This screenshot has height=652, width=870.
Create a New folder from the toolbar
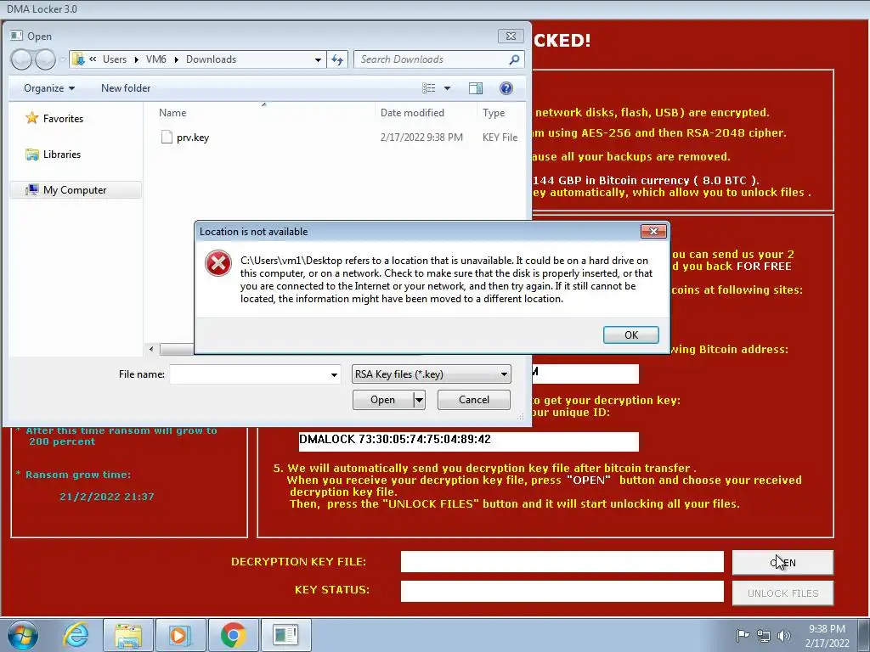click(x=126, y=88)
